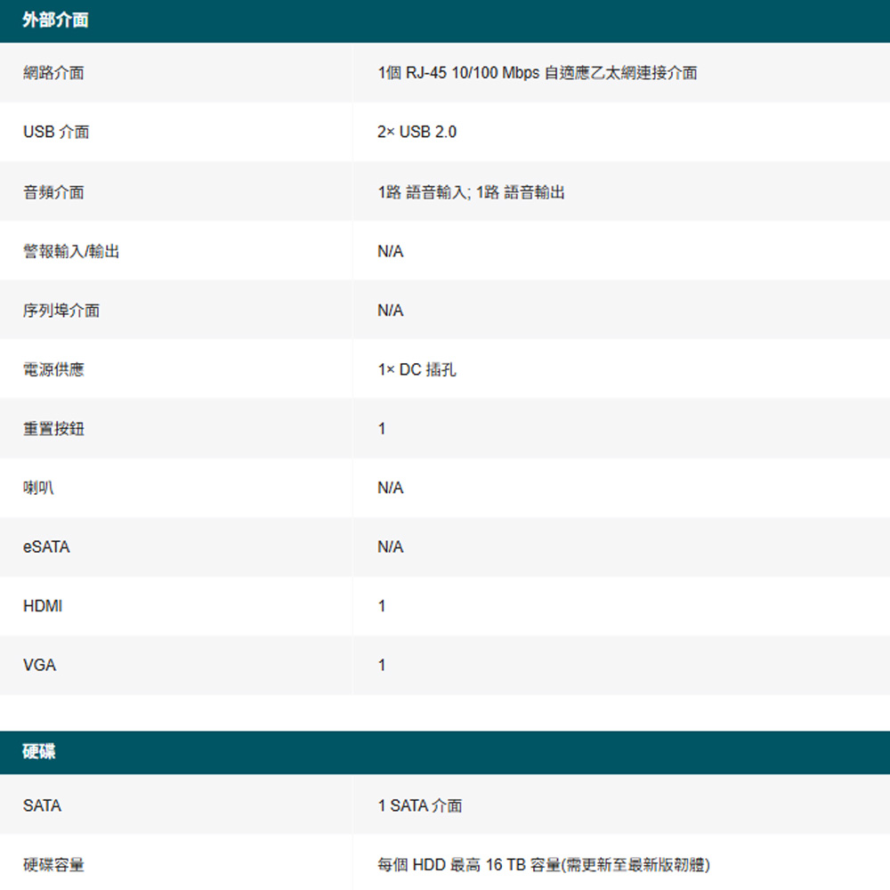Select the eSATA row label
The image size is (890, 890).
click(46, 547)
